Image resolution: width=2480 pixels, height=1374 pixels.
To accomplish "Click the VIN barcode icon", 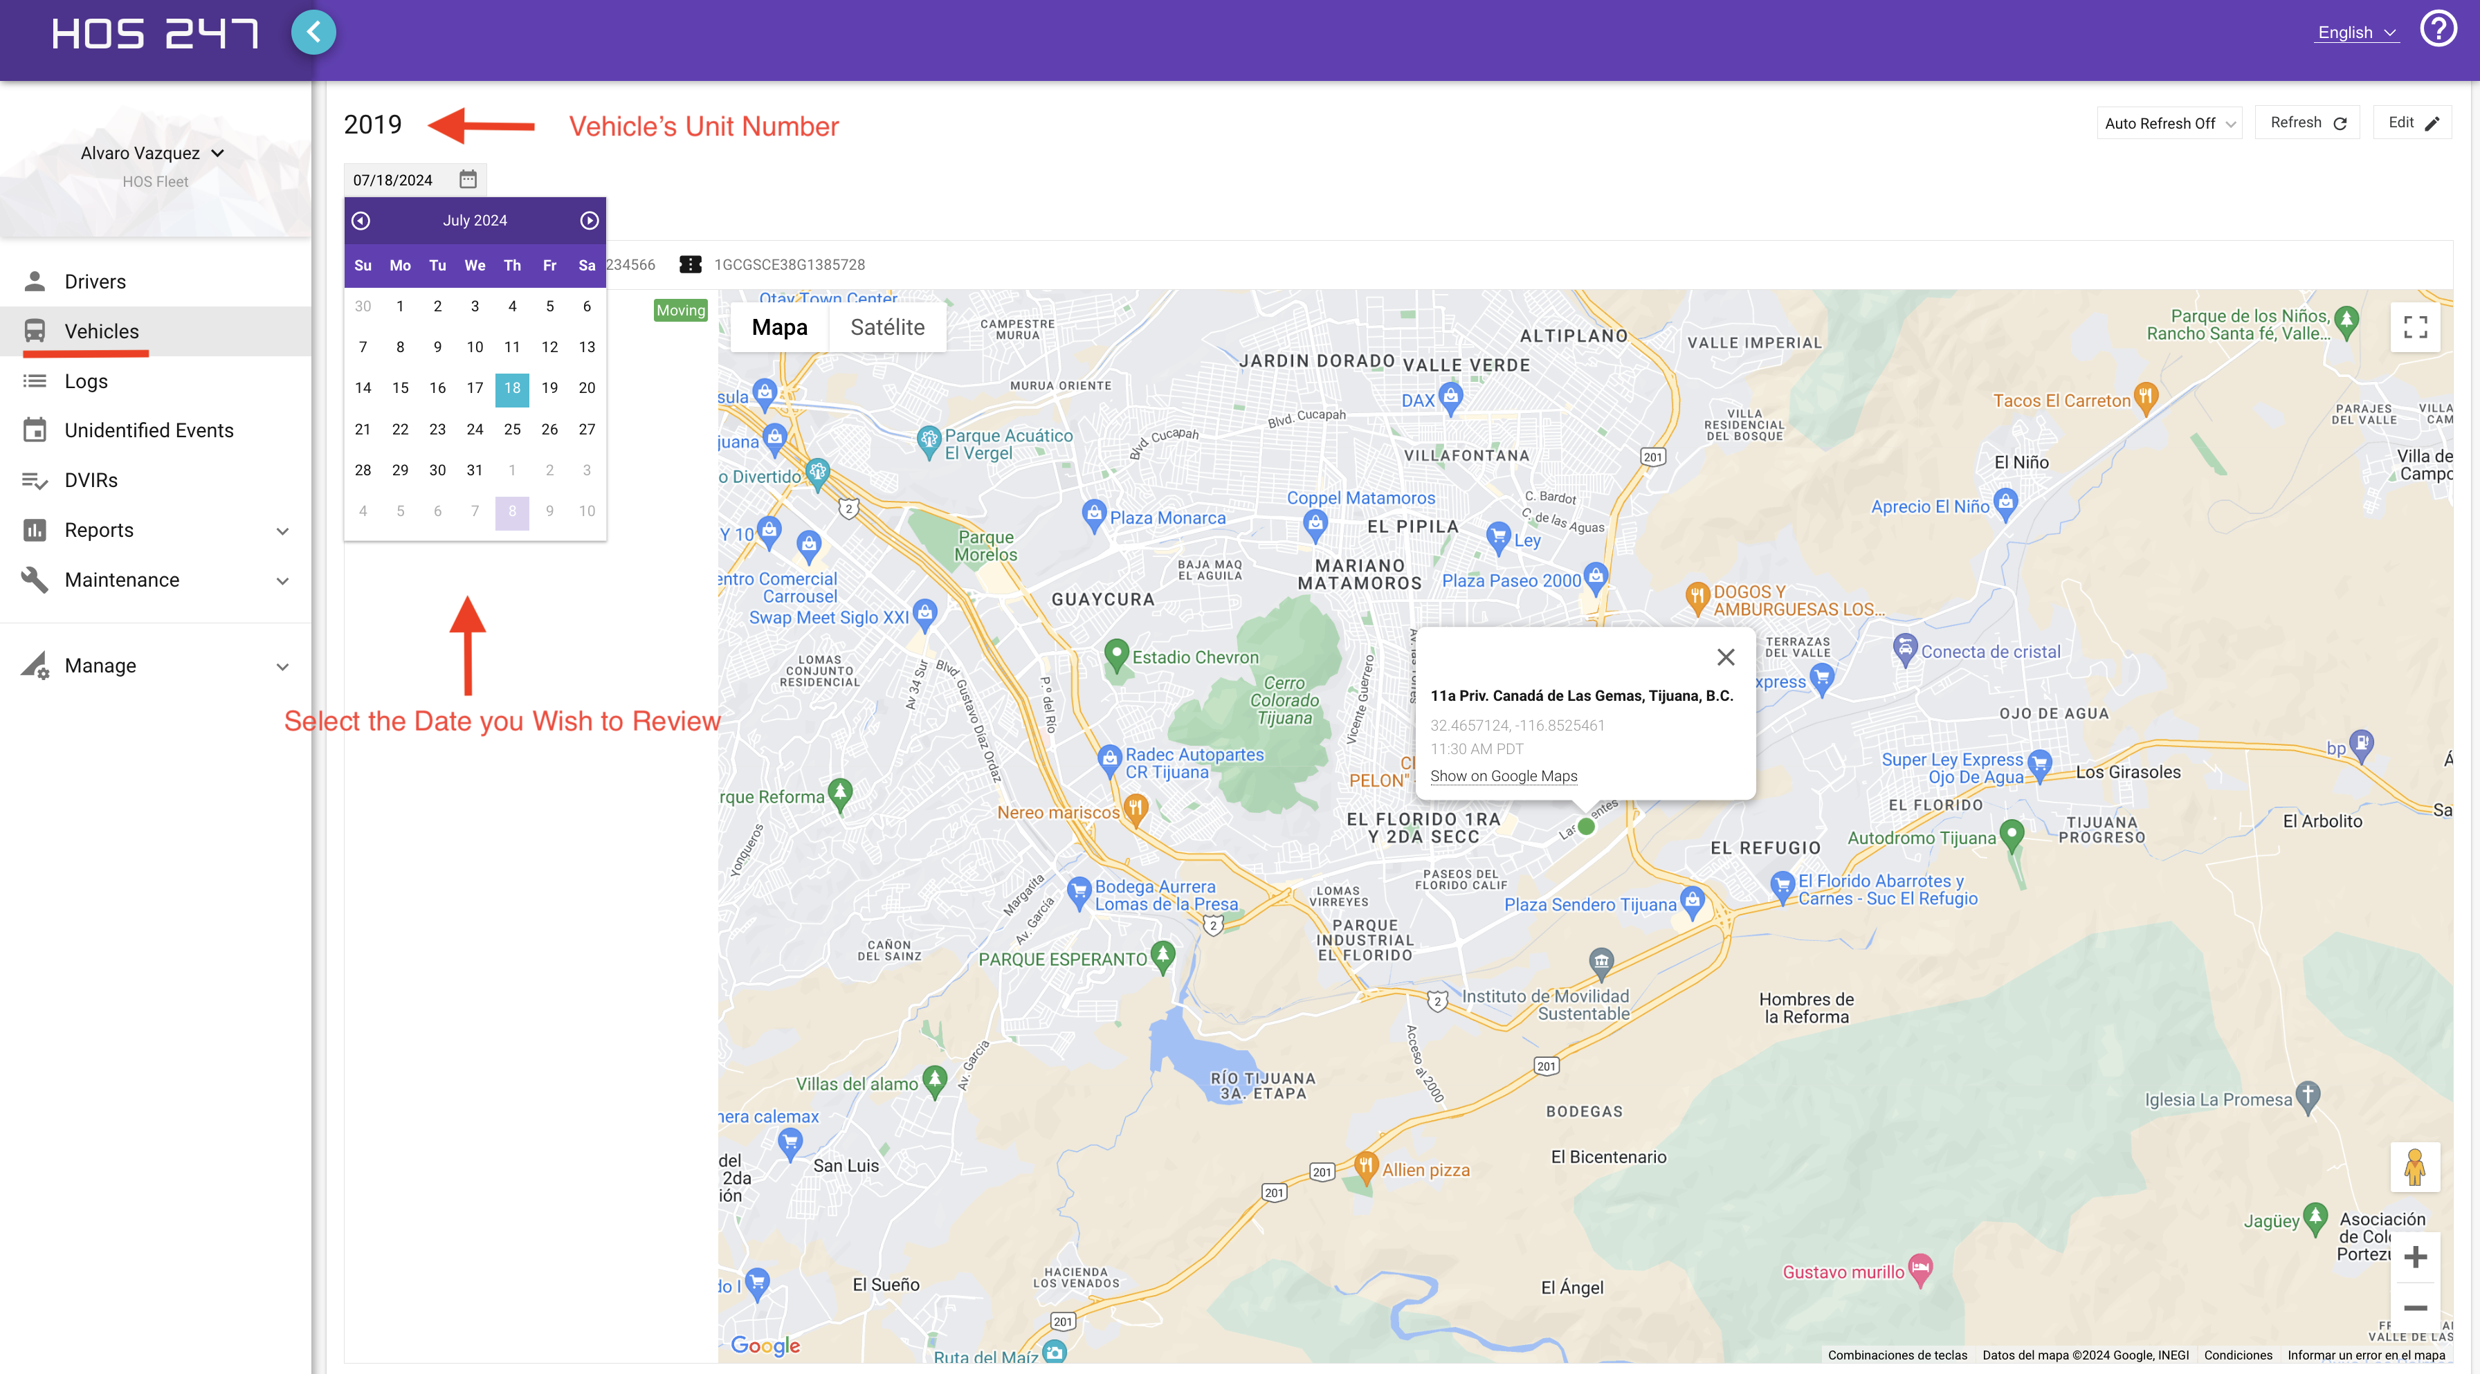I will tap(691, 264).
